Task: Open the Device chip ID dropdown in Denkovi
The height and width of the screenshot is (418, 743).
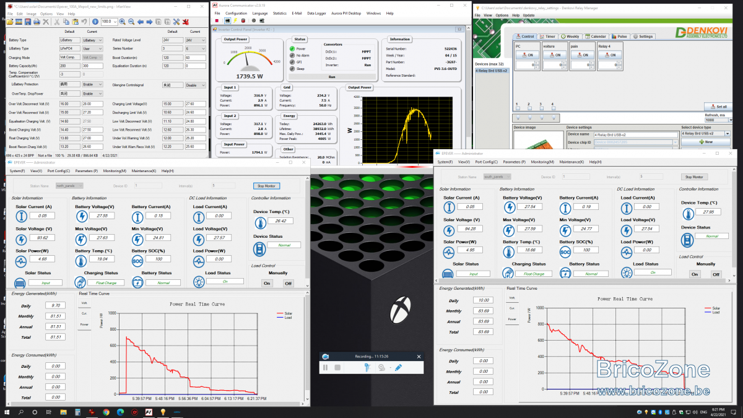Action: 676,142
